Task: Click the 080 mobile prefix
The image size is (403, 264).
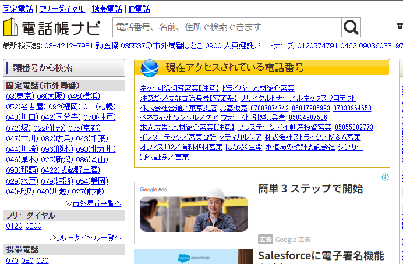Action: (x=27, y=261)
